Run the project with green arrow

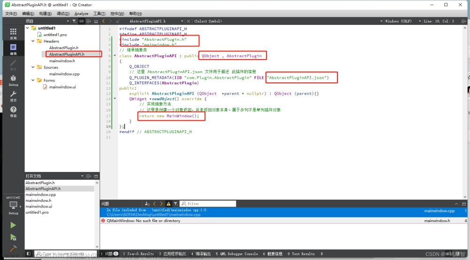point(13,225)
